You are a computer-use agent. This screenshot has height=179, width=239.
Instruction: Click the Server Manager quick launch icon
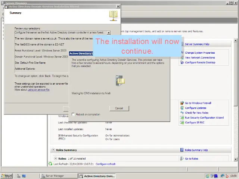click(x=19, y=176)
